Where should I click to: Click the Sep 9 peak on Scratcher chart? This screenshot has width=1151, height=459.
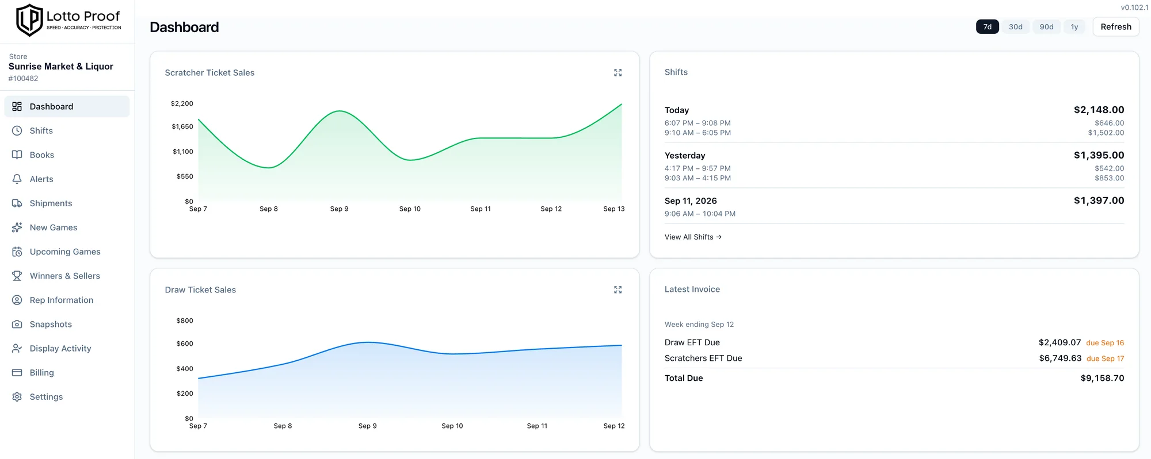click(340, 111)
